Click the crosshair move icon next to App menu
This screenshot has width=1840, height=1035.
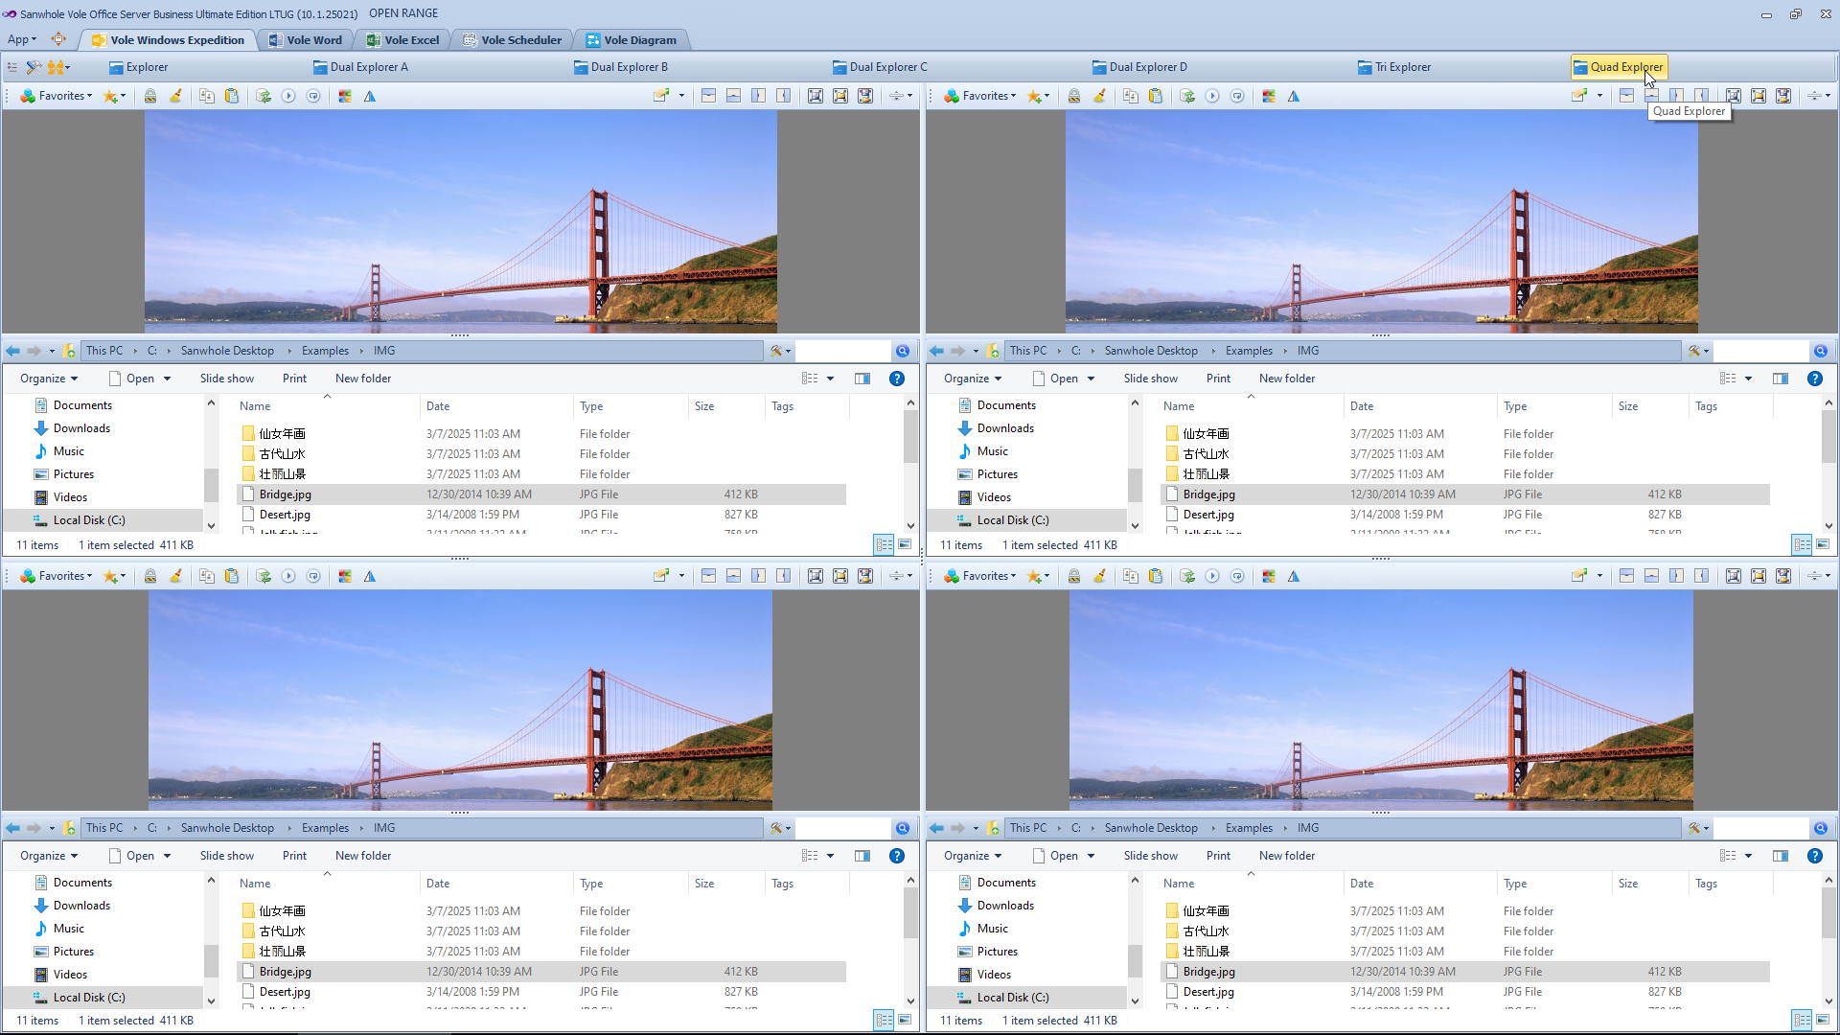(x=58, y=39)
